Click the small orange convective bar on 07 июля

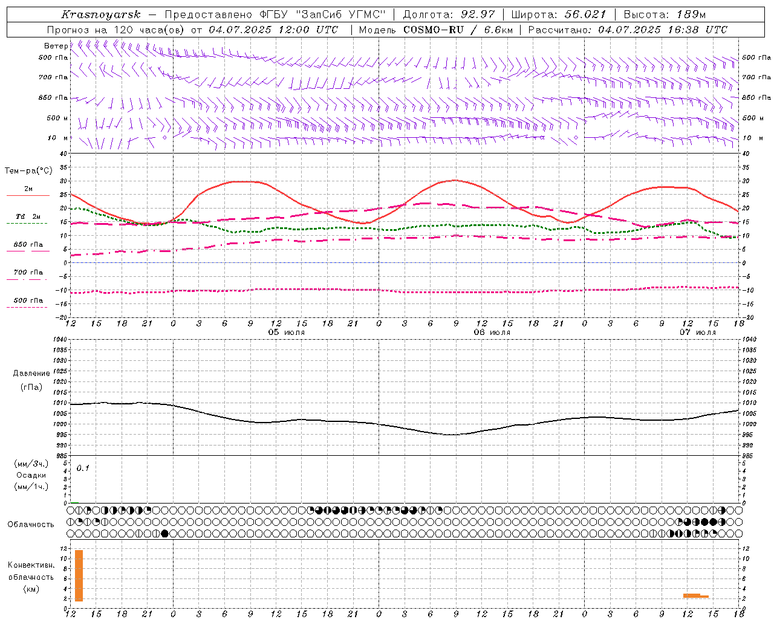click(695, 596)
